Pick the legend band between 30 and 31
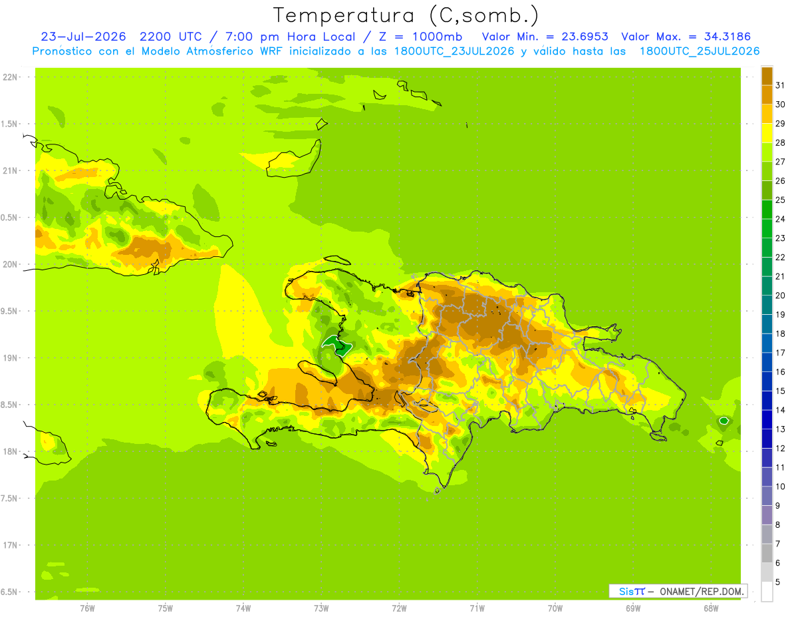This screenshot has height=617, width=798. [767, 95]
